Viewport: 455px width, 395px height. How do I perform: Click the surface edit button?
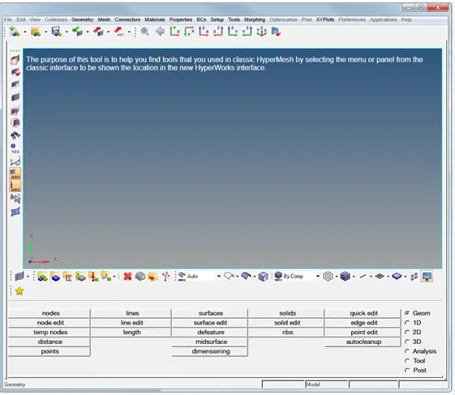[210, 323]
